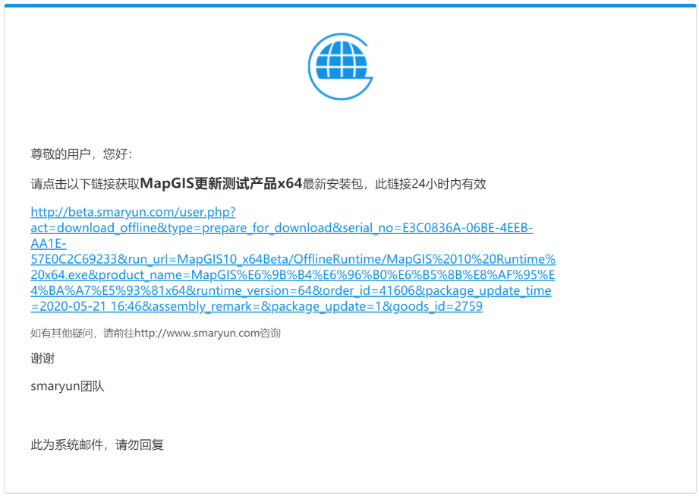Click the "smaryun团队" signature

coord(68,386)
